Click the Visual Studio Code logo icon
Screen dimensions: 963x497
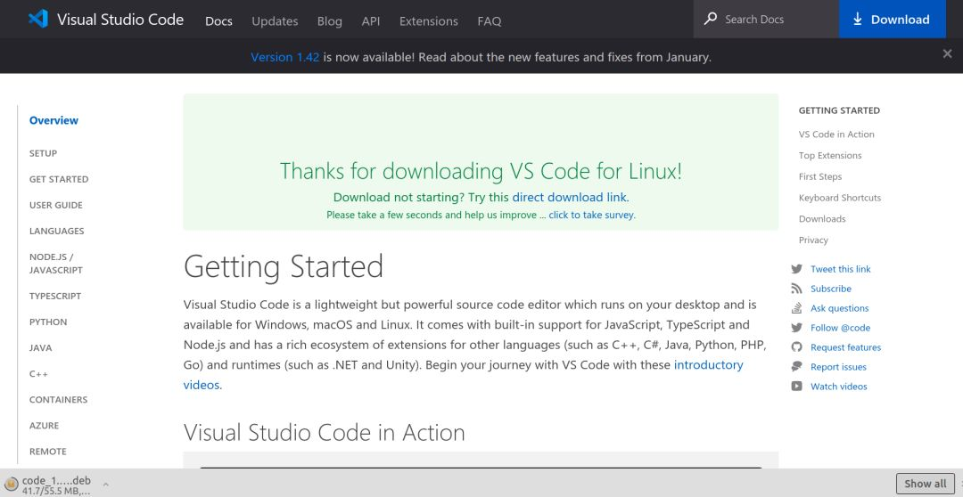point(38,19)
